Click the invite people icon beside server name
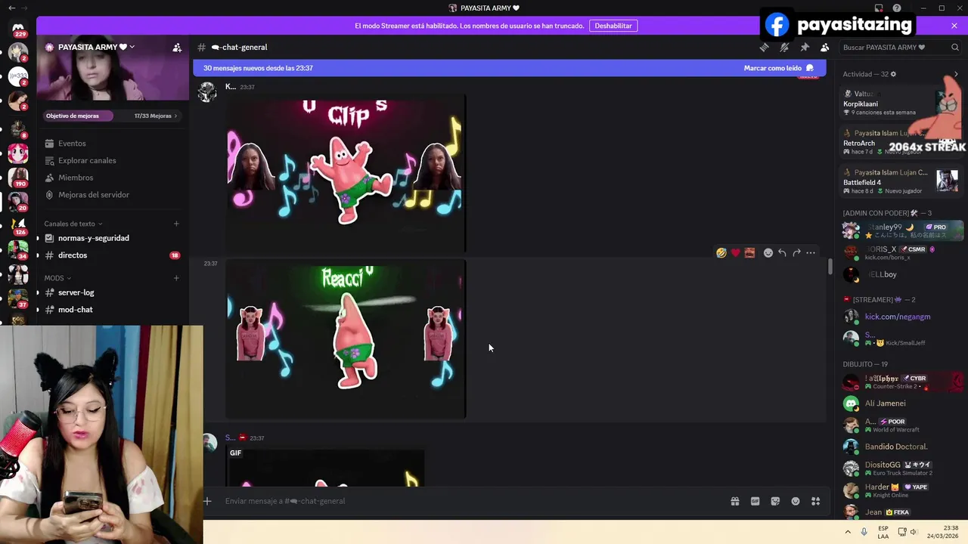The width and height of the screenshot is (968, 544). point(177,47)
